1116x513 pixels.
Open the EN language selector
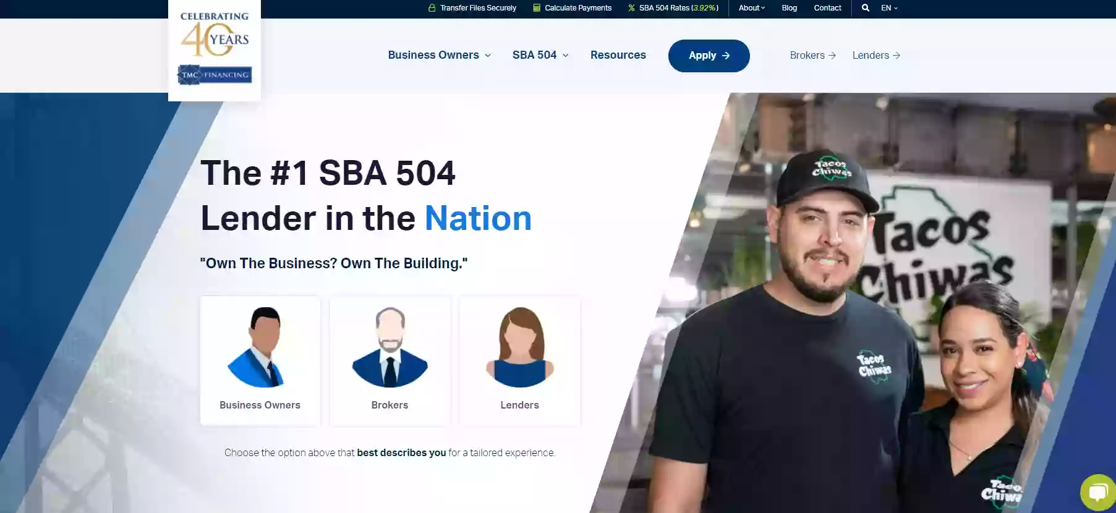click(889, 8)
